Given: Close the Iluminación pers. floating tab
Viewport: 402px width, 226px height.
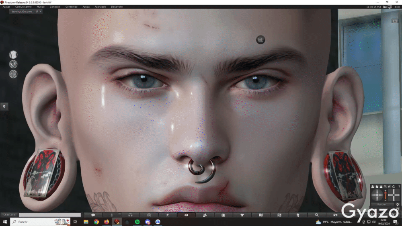Looking at the screenshot, I should pos(40,12).
